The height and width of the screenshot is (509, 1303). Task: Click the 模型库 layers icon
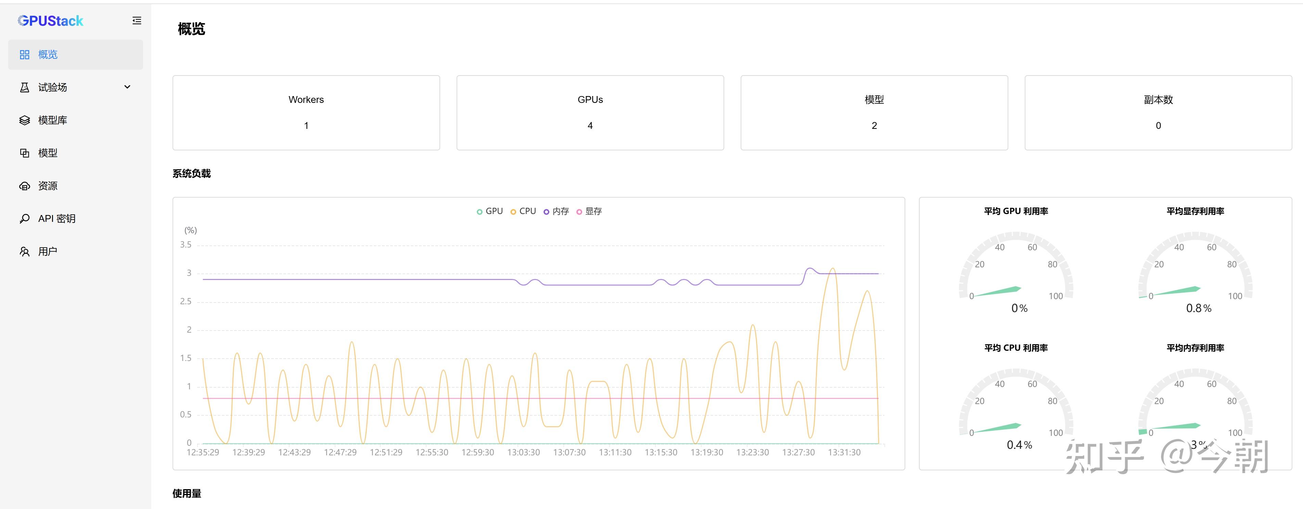[24, 120]
